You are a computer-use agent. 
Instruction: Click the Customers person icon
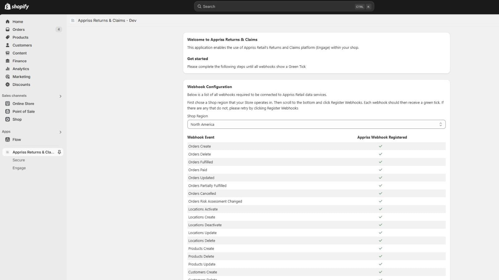[x=7, y=45]
